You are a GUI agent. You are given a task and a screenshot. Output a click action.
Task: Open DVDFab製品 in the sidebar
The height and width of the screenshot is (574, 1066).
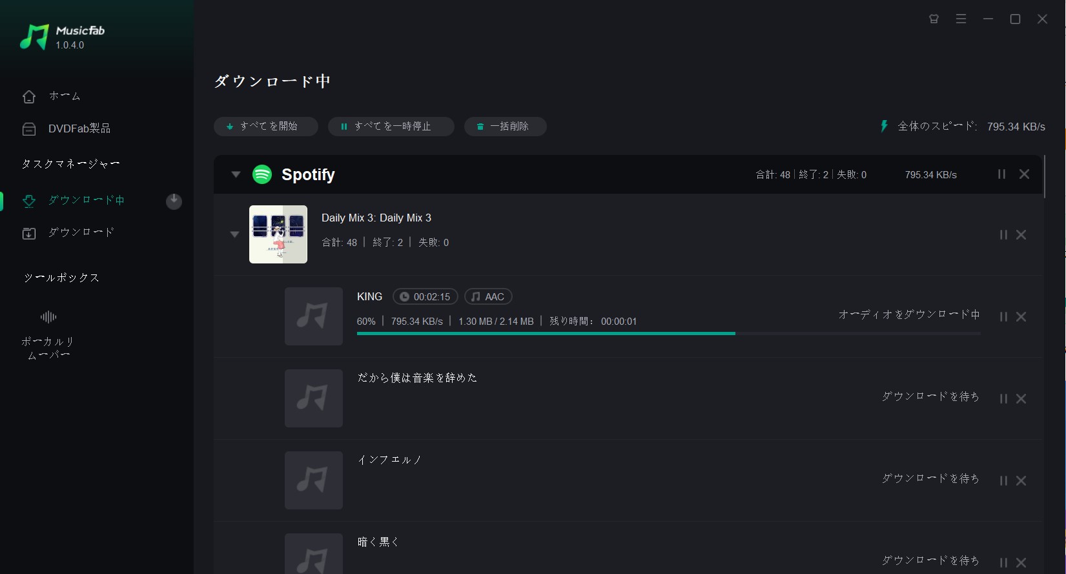pos(66,129)
